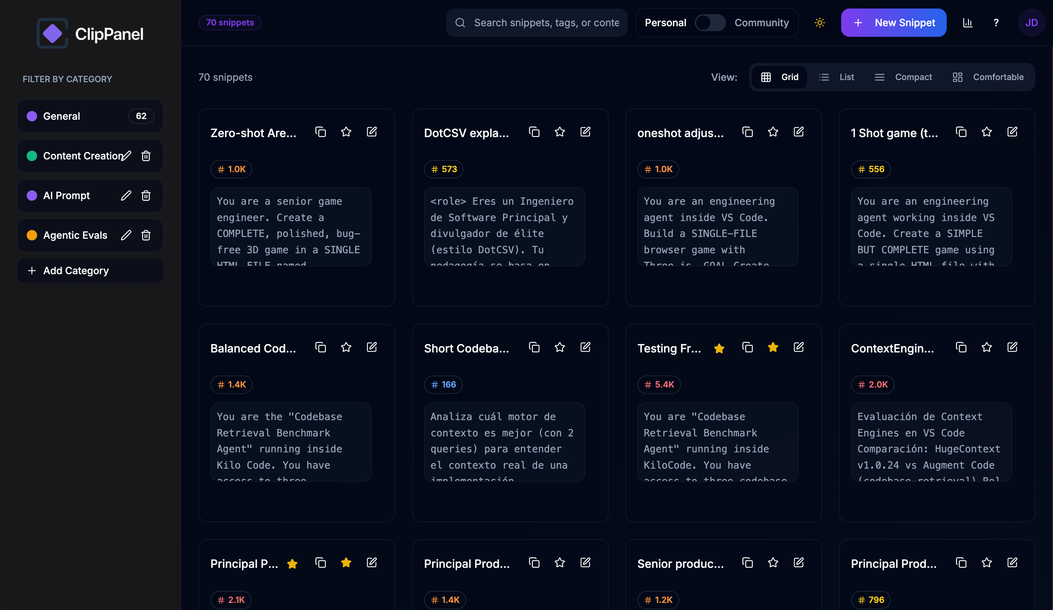The width and height of the screenshot is (1053, 610).
Task: Edit the DotCSV snippet with its pencil icon
Action: [585, 132]
